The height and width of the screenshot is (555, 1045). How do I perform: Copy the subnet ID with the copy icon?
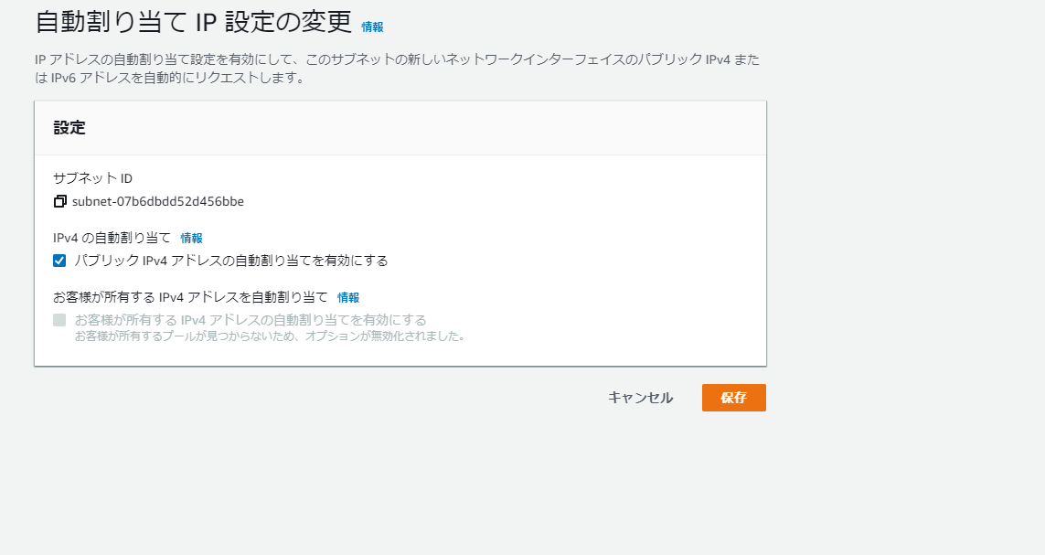click(x=60, y=201)
